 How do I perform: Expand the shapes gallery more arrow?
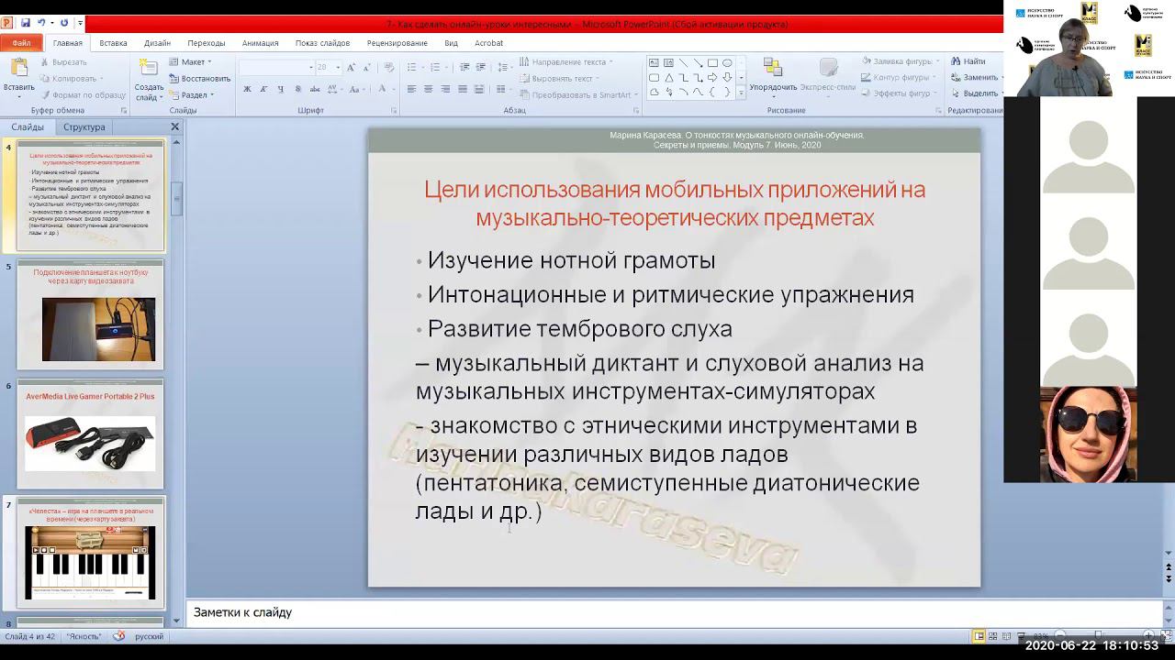(x=741, y=93)
